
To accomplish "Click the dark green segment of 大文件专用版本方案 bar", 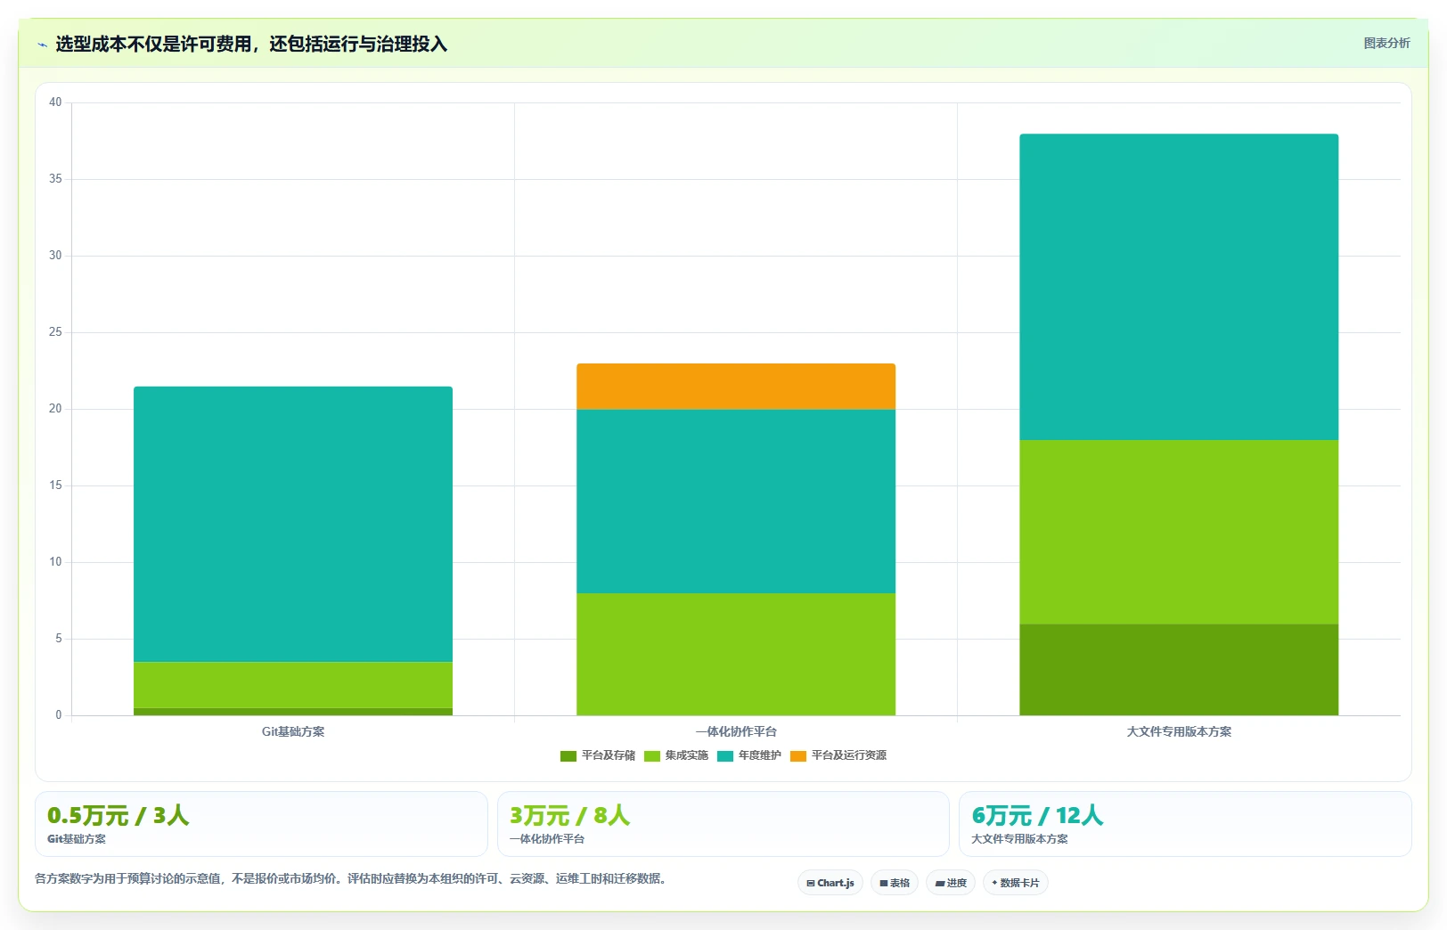I will (x=1179, y=669).
